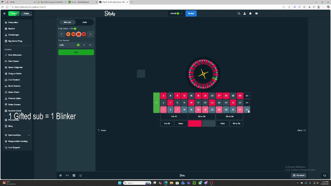331x186 pixels.
Task: Bet on the 1 to 12 dozen
Action: (174, 117)
